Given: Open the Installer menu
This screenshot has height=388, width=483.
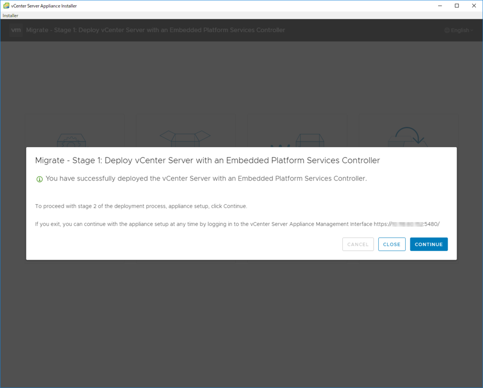Looking at the screenshot, I should click(x=10, y=16).
